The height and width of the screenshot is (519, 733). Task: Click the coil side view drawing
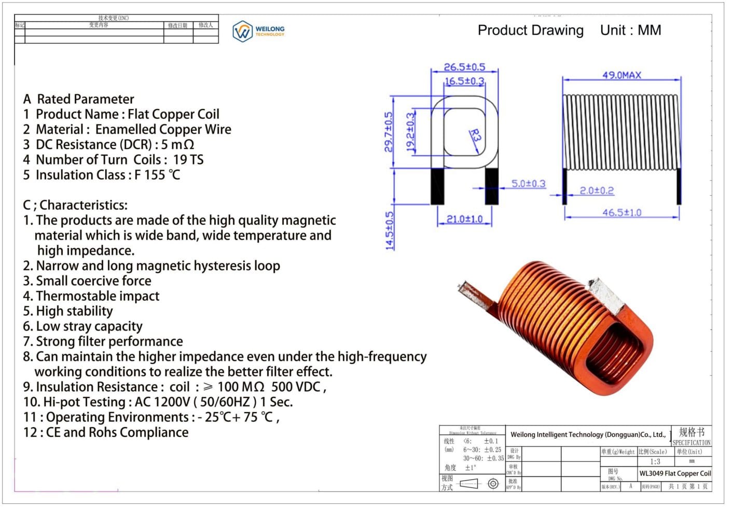(621, 149)
